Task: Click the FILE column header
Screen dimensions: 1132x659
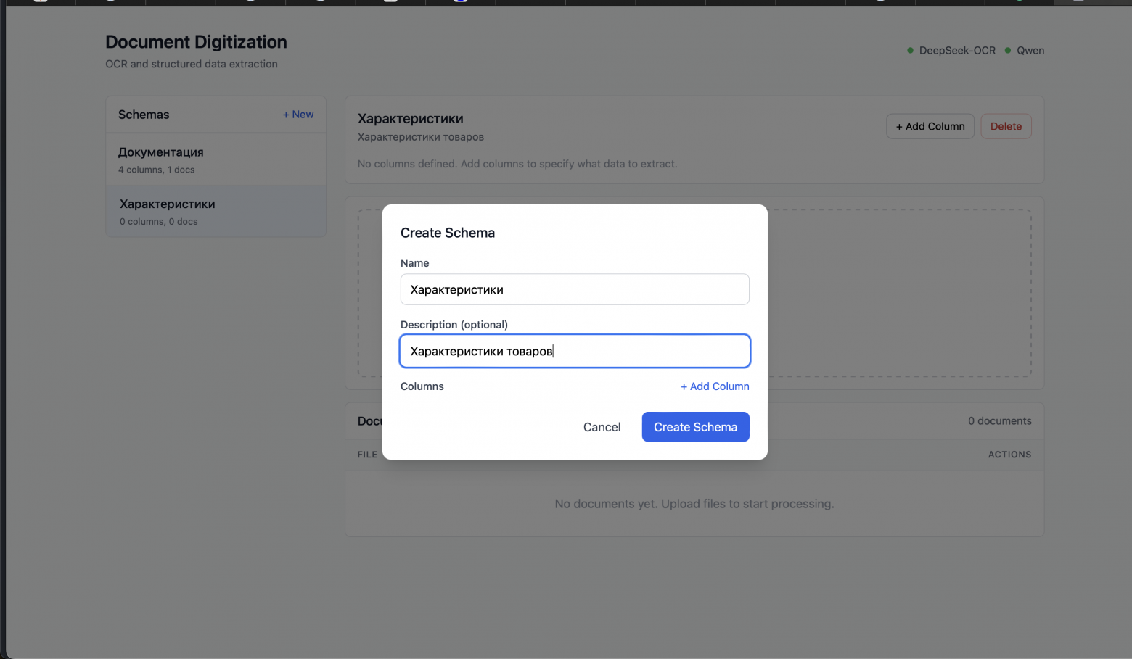Action: click(367, 455)
